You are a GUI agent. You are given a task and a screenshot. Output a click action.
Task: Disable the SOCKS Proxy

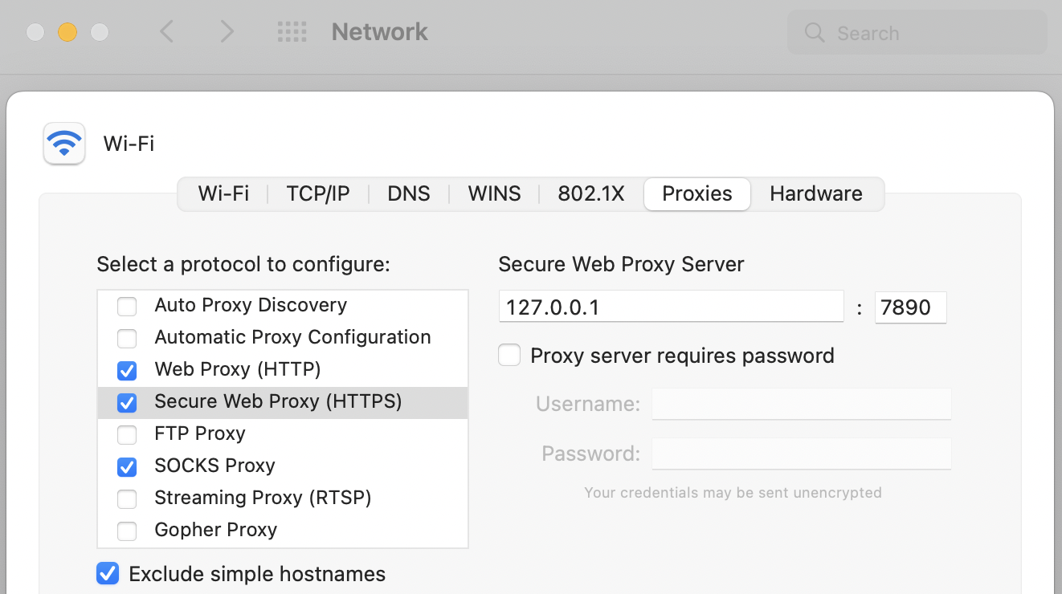(126, 466)
